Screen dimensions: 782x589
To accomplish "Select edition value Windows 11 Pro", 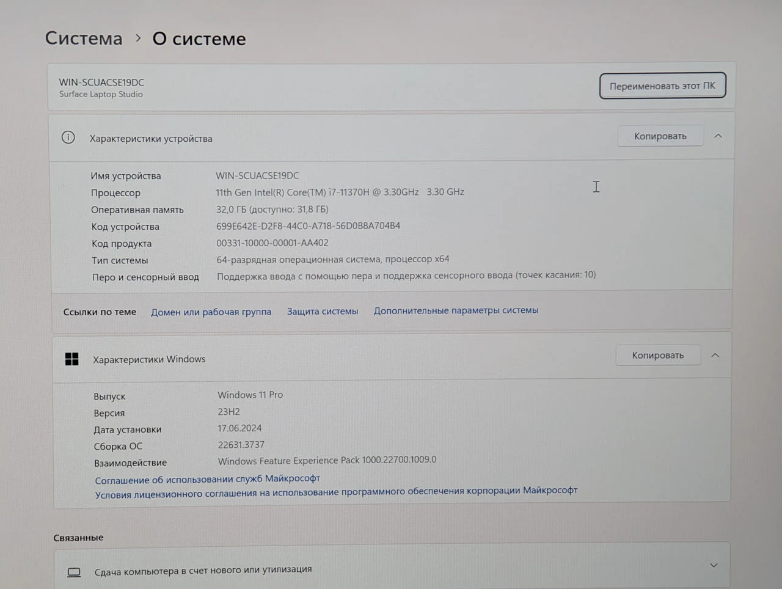I will pos(250,395).
